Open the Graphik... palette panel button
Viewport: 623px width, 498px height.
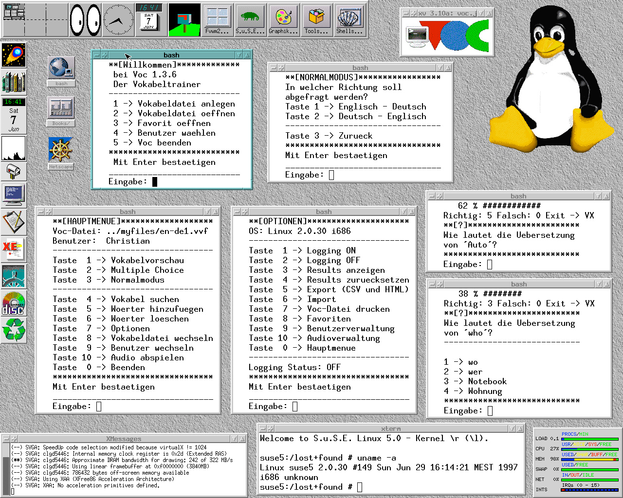[x=283, y=20]
